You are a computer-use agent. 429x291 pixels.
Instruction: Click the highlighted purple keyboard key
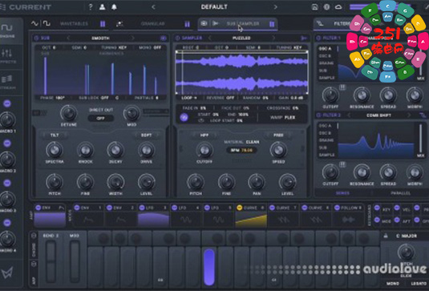209,267
